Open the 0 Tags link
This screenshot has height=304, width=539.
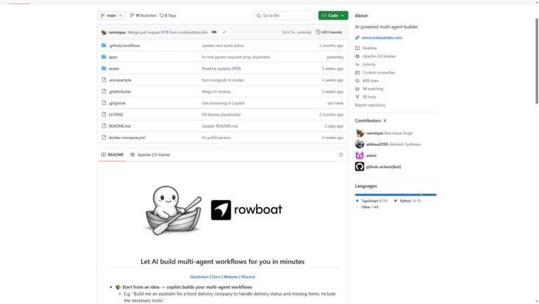(x=168, y=15)
